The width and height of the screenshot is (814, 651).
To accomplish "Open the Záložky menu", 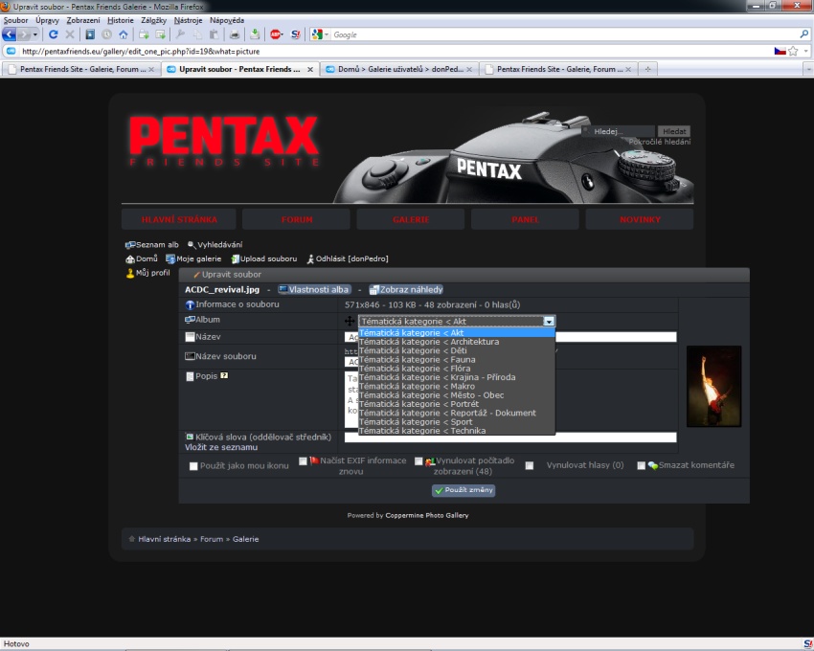I will (x=153, y=20).
